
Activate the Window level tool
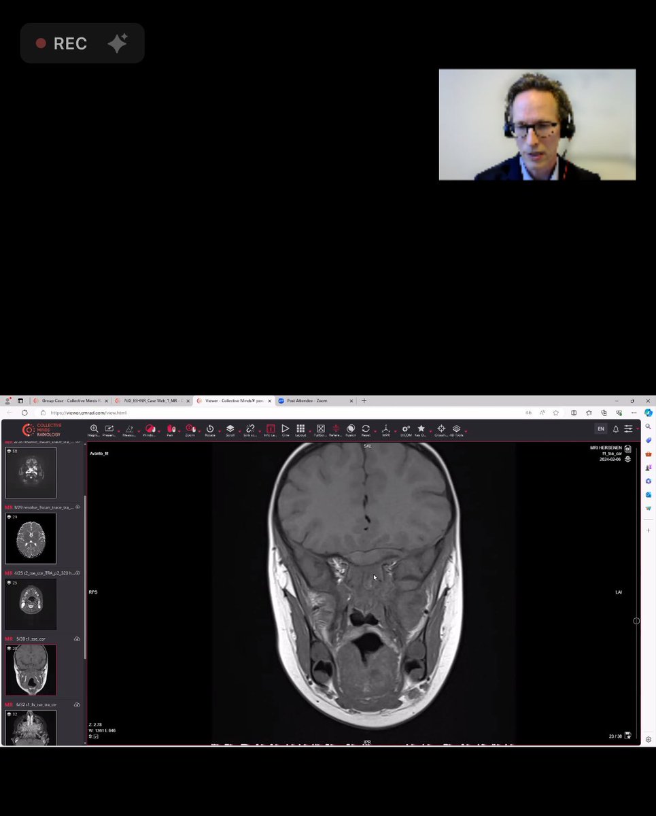(x=150, y=430)
